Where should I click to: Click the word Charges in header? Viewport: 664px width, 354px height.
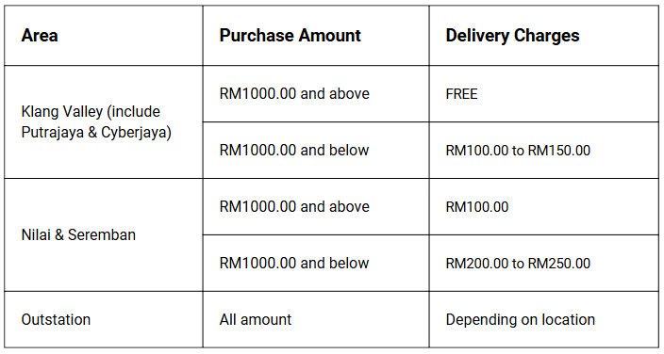[x=547, y=36]
